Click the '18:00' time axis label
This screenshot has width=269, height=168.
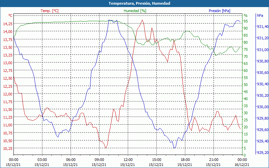185,160
